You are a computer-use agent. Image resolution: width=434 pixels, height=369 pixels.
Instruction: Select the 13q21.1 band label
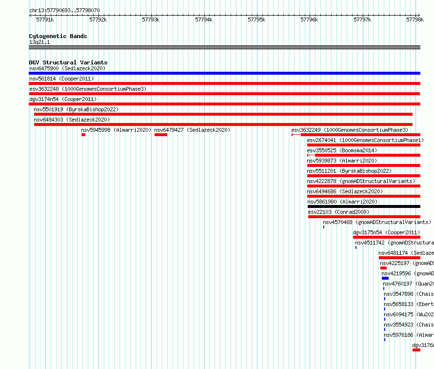coord(39,42)
